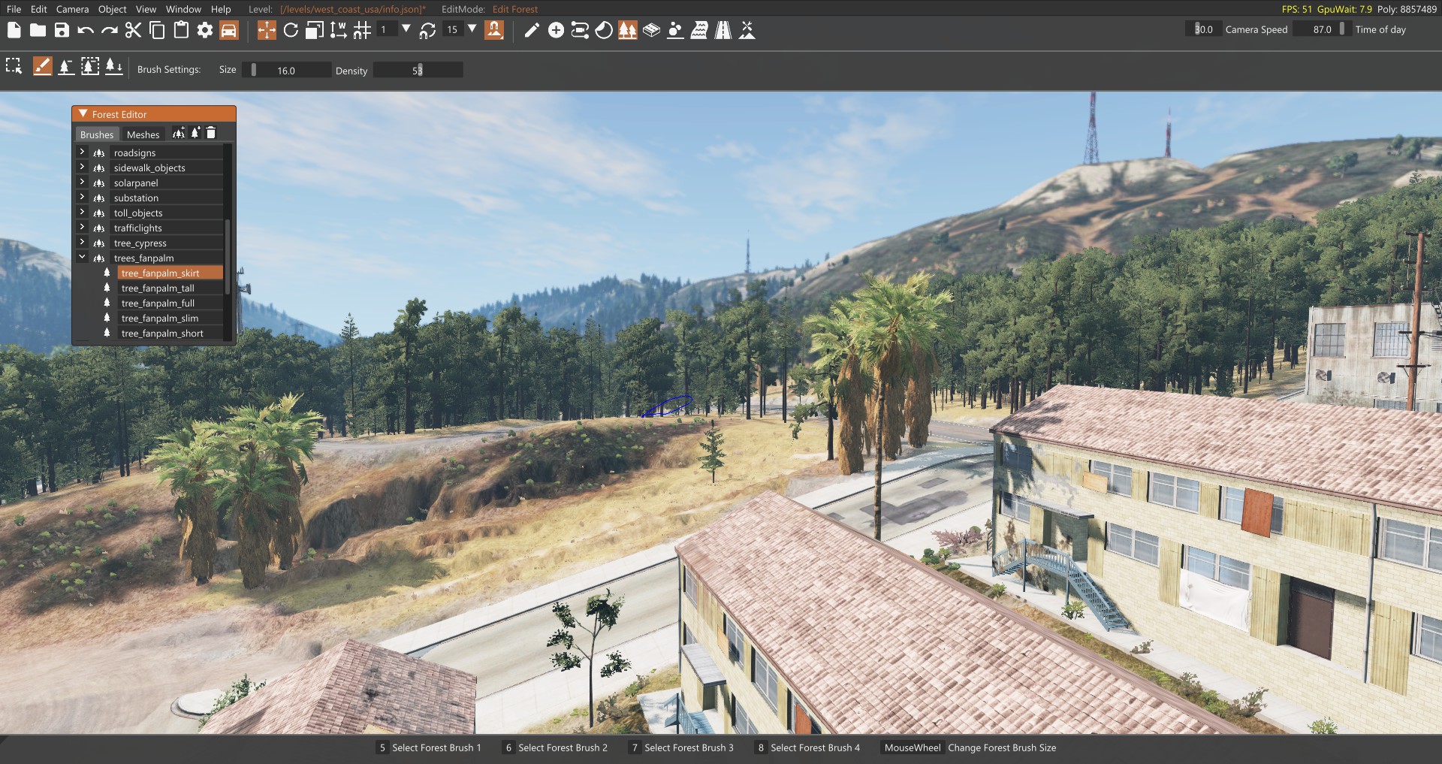Adjust the brush Density slider

pos(418,70)
